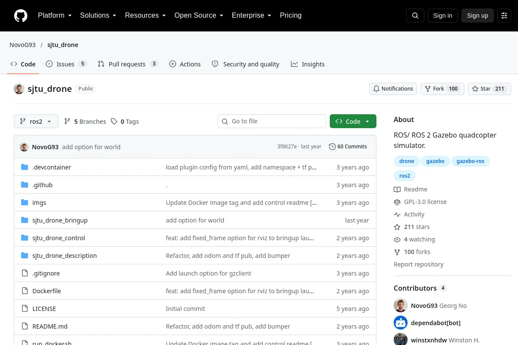This screenshot has height=345, width=518.
Task: View the 0 Tags link
Action: click(x=125, y=122)
